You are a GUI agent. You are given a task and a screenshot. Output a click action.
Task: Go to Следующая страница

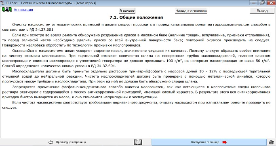[209, 142]
